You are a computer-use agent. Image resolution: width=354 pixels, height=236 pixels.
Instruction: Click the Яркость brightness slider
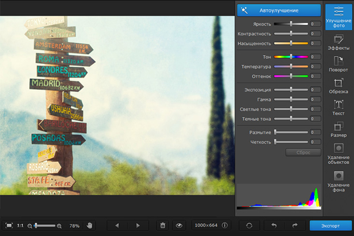[x=291, y=24]
